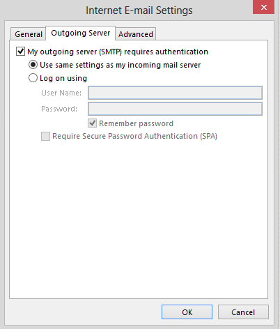Close the dialog using the red X
Viewport: 280px width, 329px height.
pyautogui.click(x=263, y=7)
